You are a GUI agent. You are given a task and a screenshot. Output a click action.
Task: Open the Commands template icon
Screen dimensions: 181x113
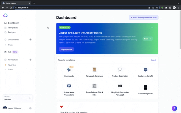pos(69,70)
